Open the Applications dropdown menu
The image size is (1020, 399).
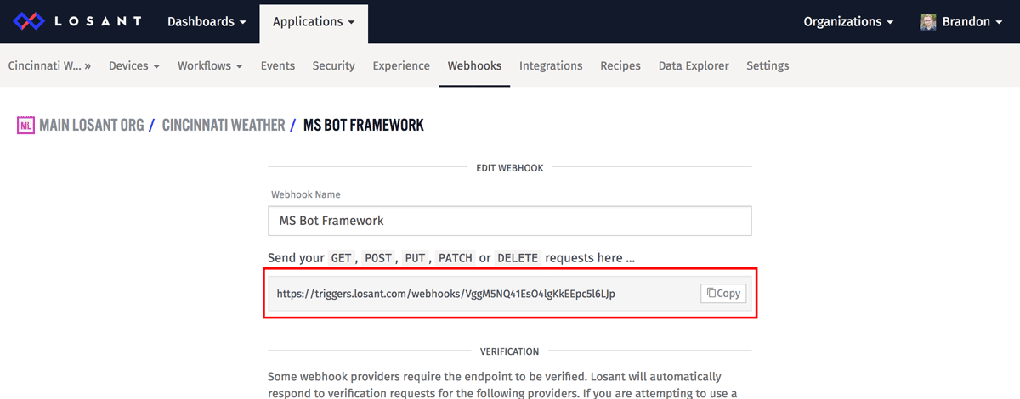coord(314,22)
